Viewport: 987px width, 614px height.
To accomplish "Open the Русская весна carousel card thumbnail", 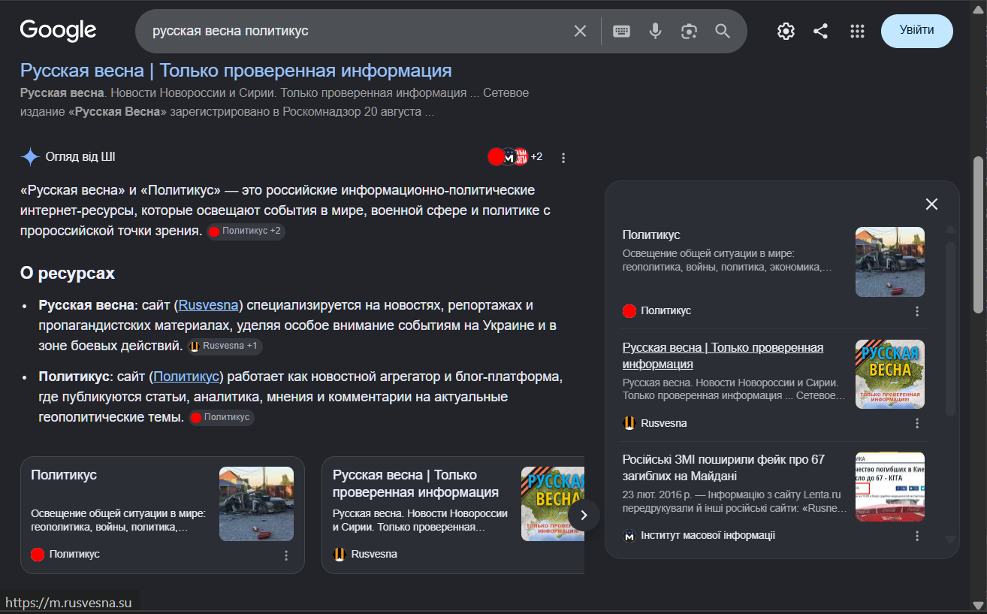I will pos(552,504).
